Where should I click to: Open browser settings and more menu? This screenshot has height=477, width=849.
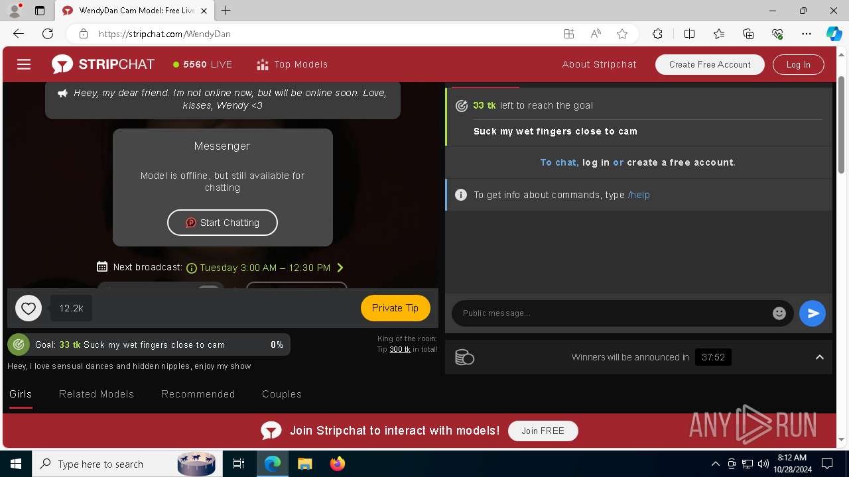(x=807, y=34)
